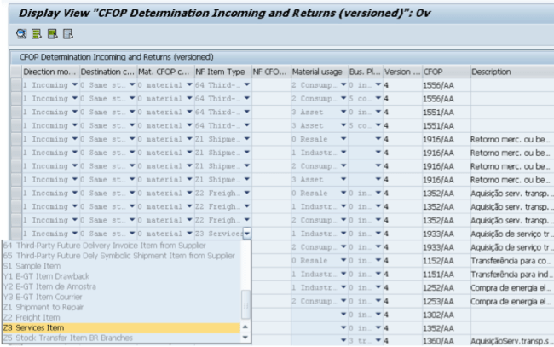Open the Material usage dropdown in the first row

tap(343, 85)
